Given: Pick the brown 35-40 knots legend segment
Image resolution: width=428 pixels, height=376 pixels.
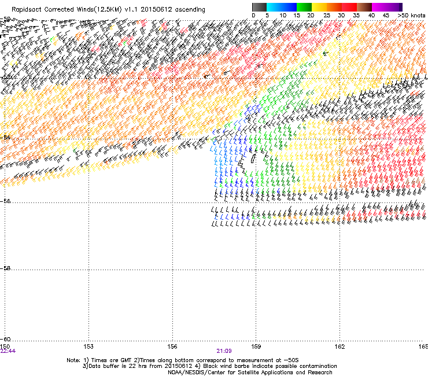Looking at the screenshot, I should [364, 7].
